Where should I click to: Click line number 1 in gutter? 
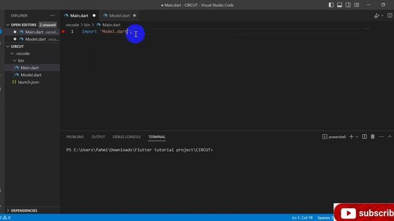click(x=72, y=31)
